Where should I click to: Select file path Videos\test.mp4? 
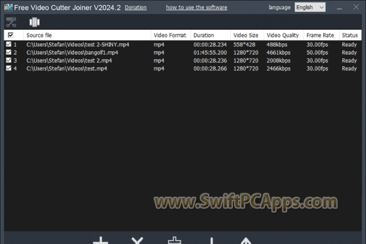[67, 69]
